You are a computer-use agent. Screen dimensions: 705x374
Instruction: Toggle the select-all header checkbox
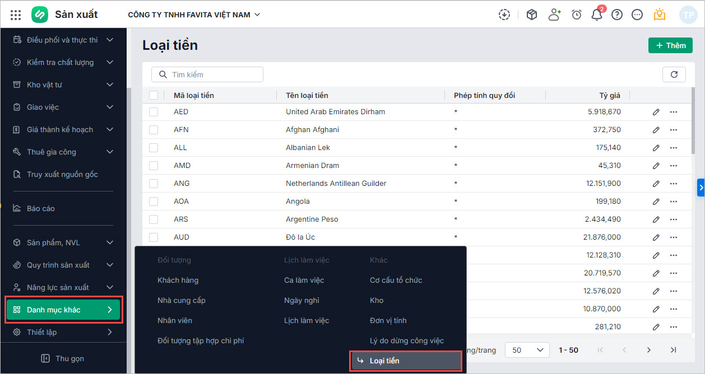(x=154, y=96)
